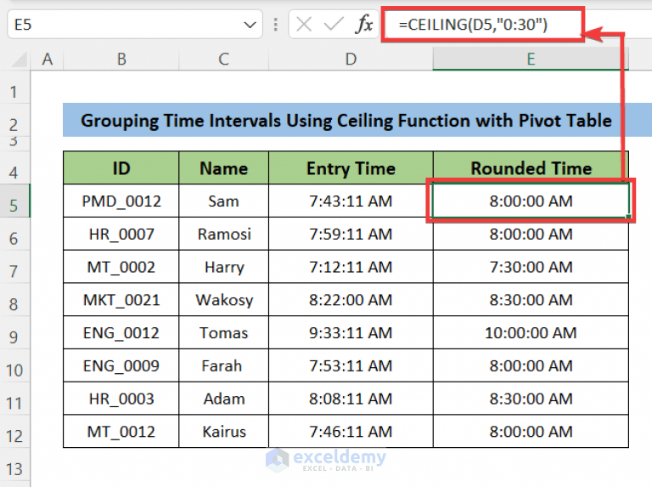Select entry time 7:12:11 AM
Viewport: 652px width, 487px height.
click(x=351, y=267)
